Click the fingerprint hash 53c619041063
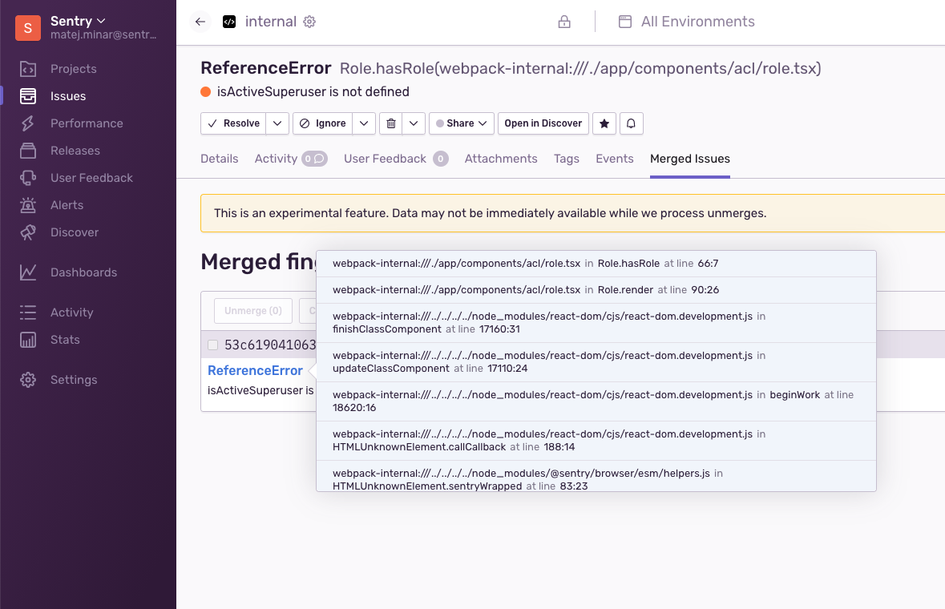 tap(270, 345)
